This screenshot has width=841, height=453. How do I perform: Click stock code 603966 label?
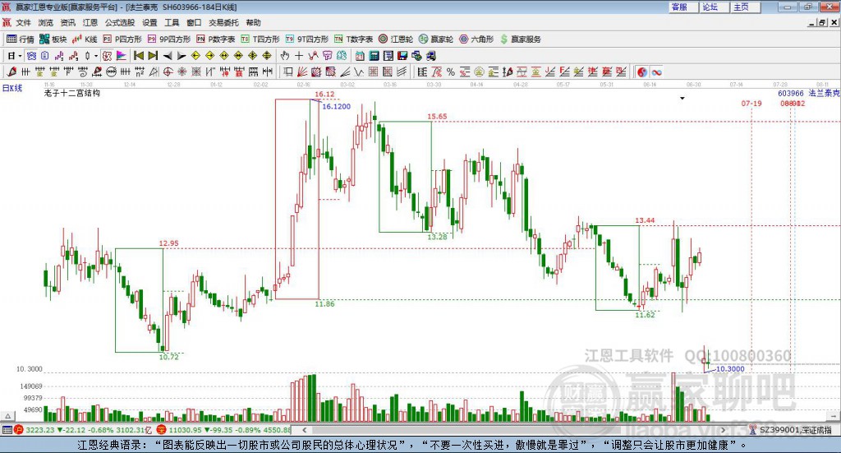[791, 93]
